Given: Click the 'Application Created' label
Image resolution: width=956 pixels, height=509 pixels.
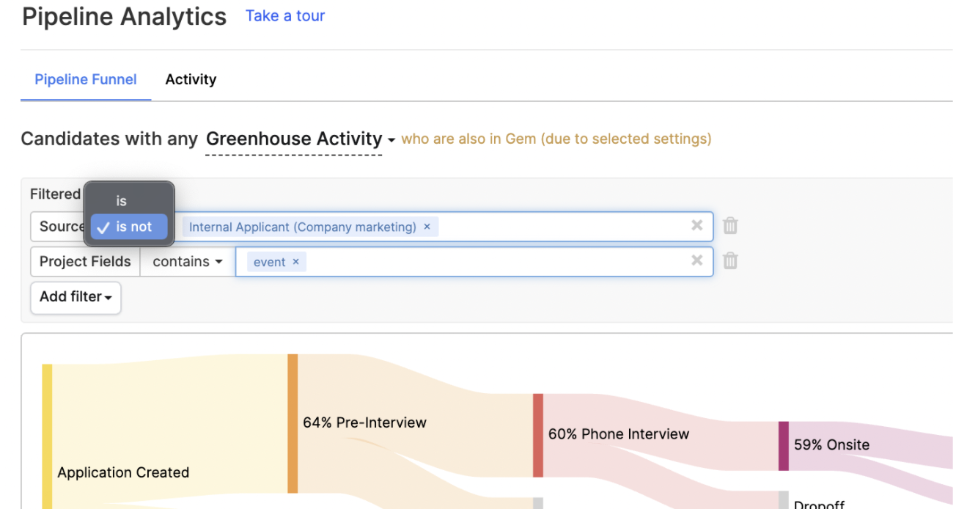Looking at the screenshot, I should 123,473.
